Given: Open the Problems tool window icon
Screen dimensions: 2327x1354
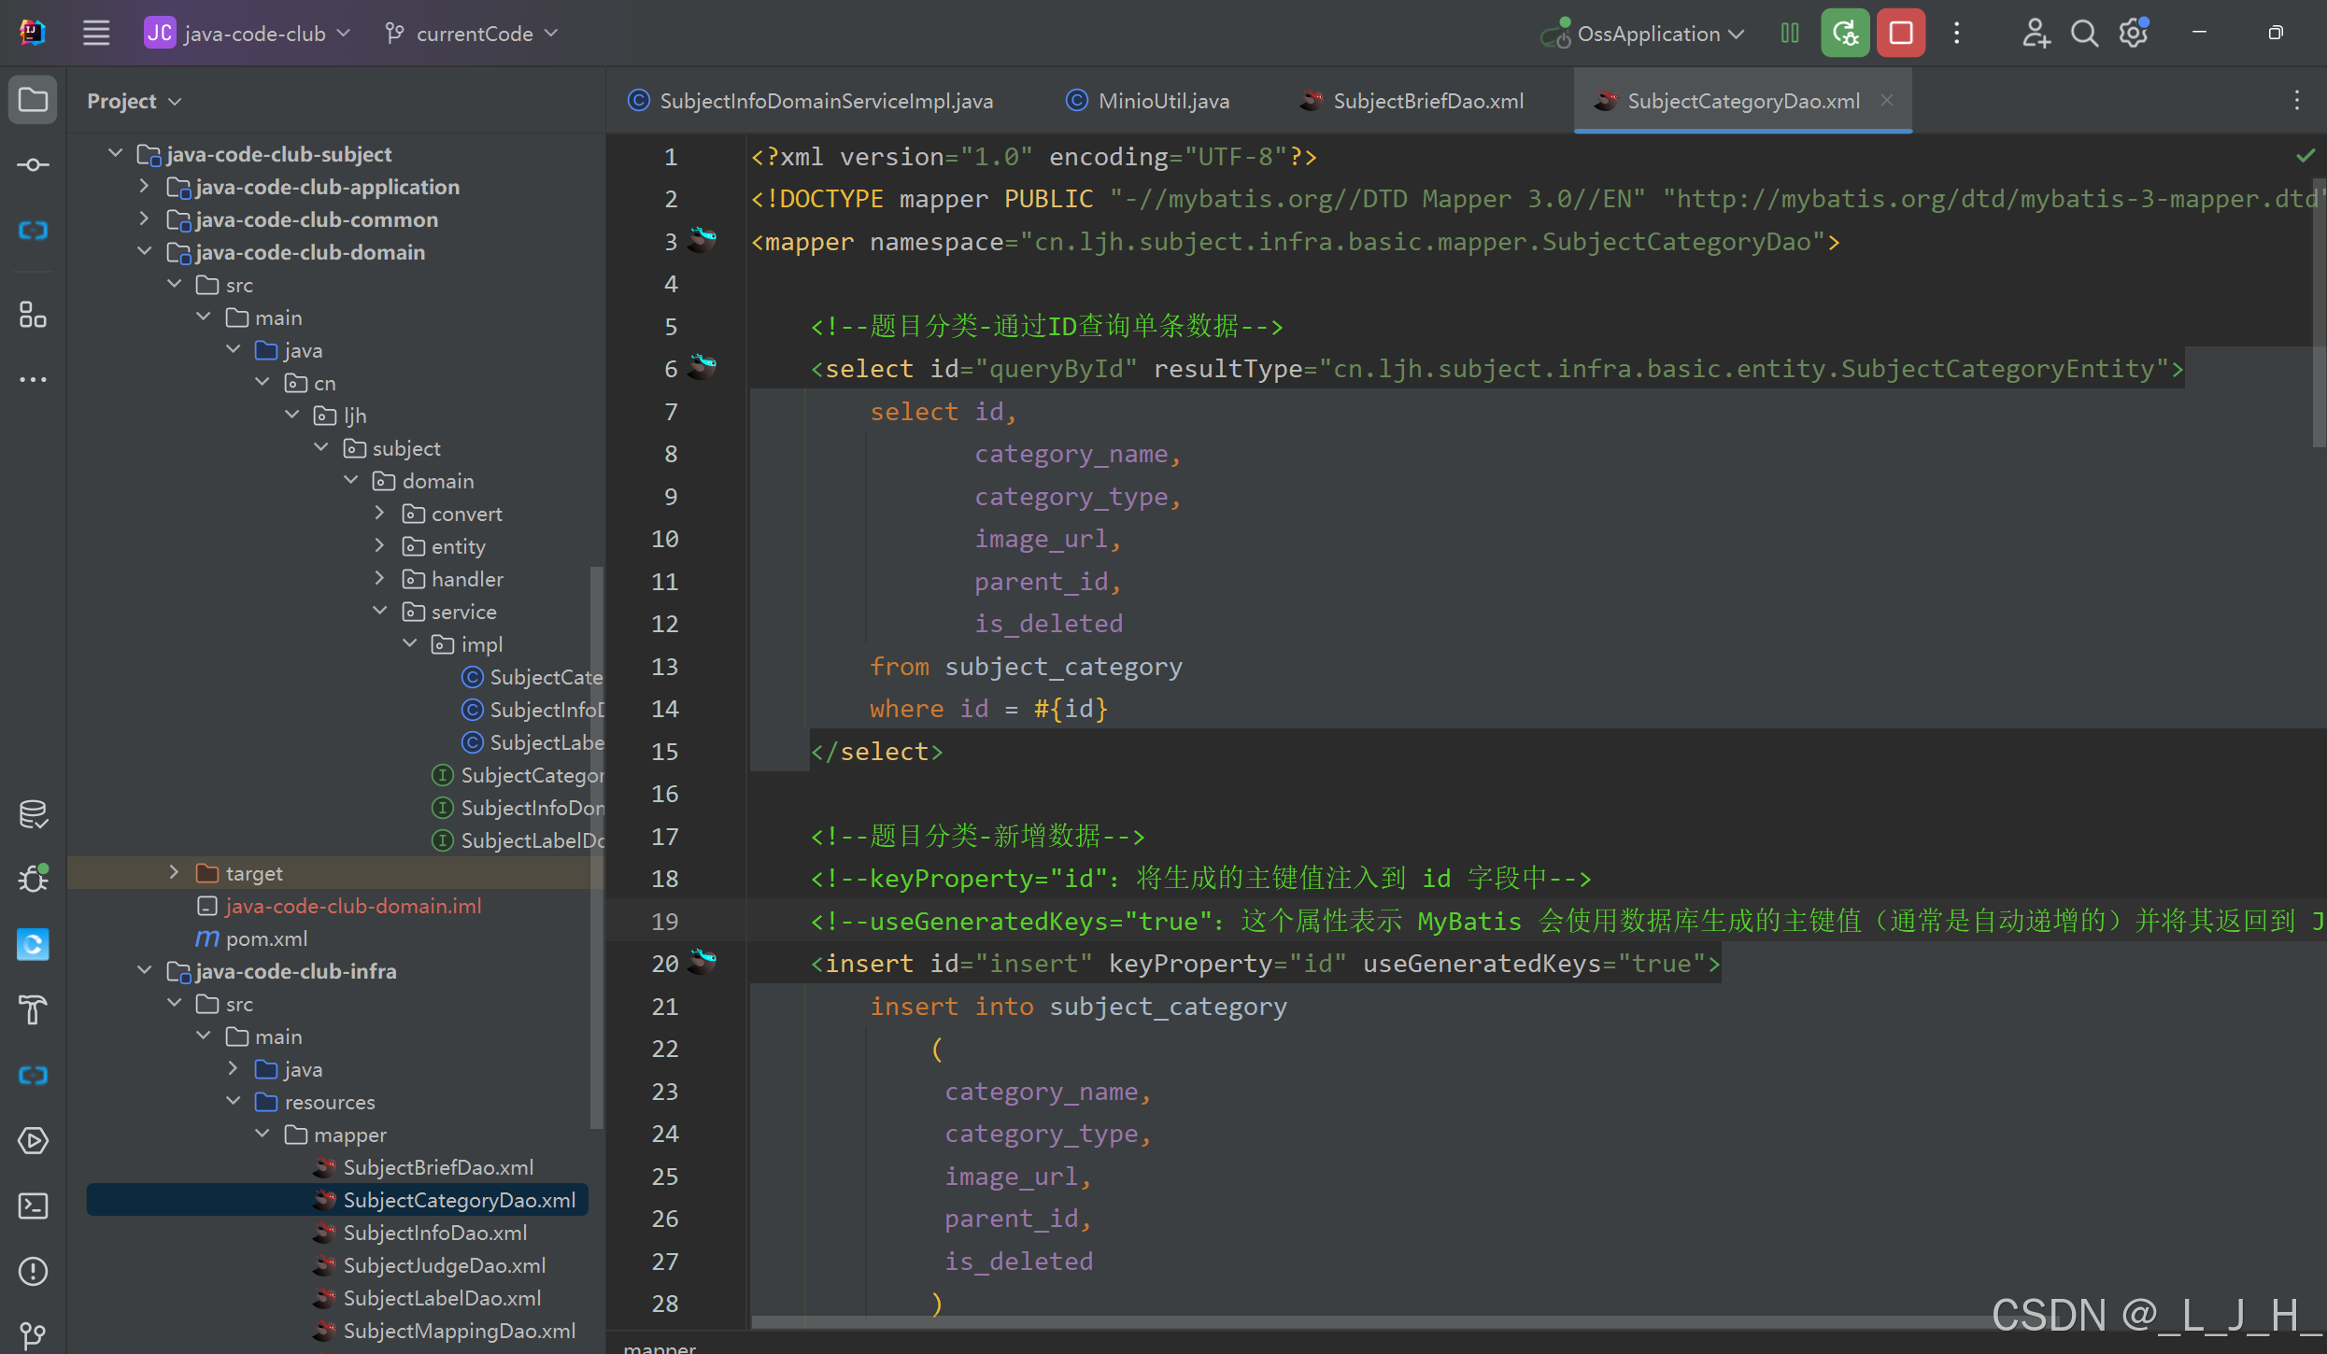Looking at the screenshot, I should point(33,1271).
